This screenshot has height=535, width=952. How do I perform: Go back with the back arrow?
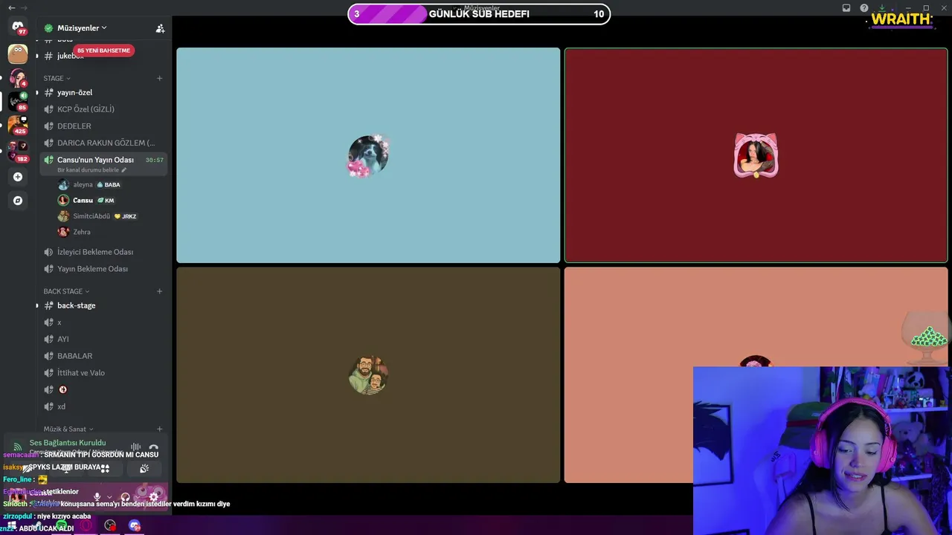pos(11,7)
